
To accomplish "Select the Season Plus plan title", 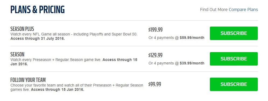I will [x=22, y=29].
